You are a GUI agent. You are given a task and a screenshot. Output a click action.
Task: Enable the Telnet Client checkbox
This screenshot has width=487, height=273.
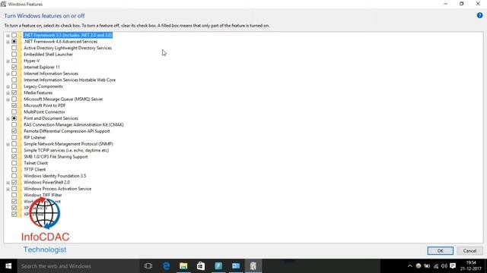[14, 163]
